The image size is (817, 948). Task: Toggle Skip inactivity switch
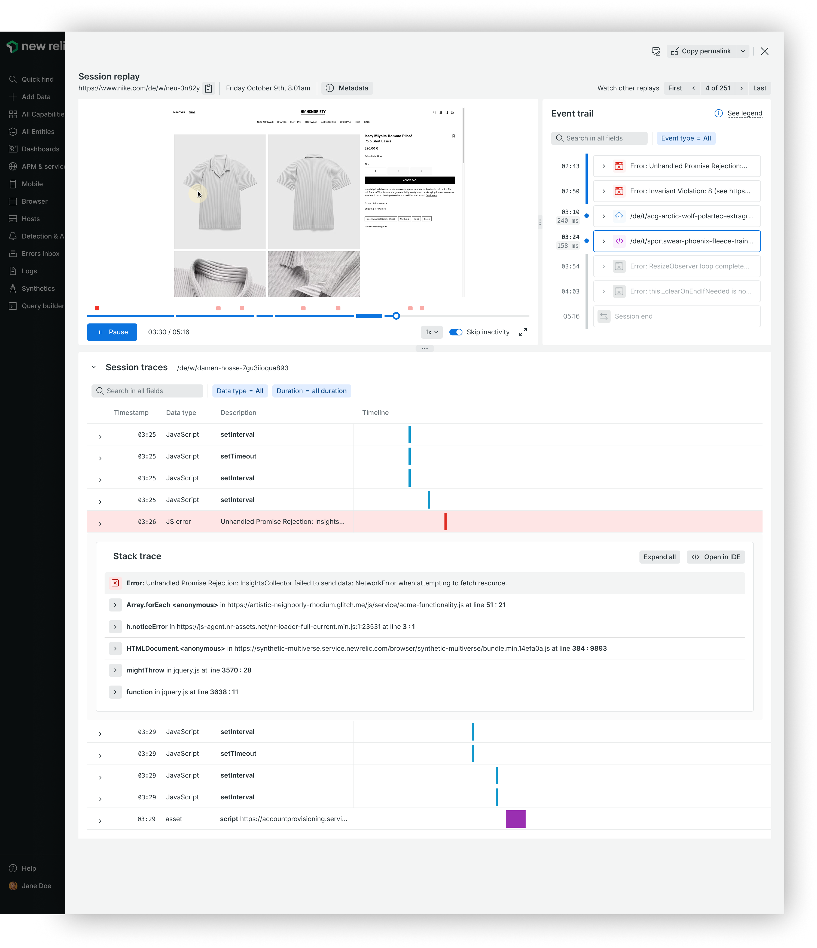(455, 332)
